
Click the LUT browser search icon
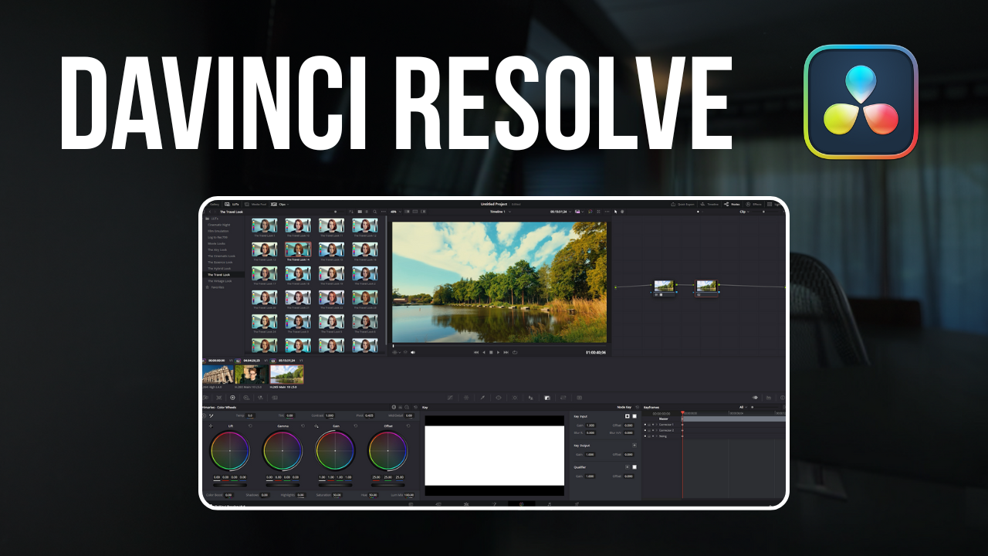pyautogui.click(x=375, y=212)
